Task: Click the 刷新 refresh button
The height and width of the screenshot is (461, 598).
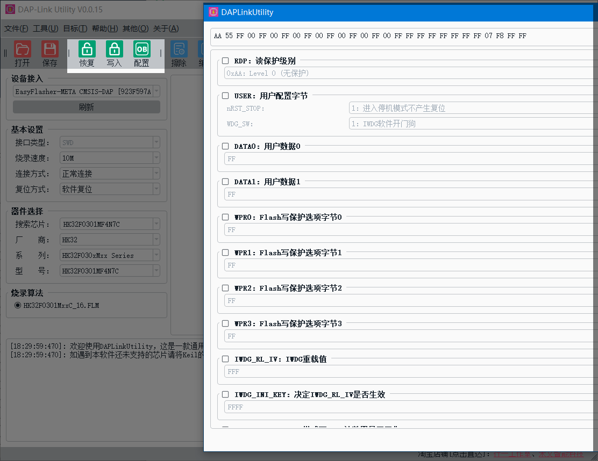Action: coord(87,107)
